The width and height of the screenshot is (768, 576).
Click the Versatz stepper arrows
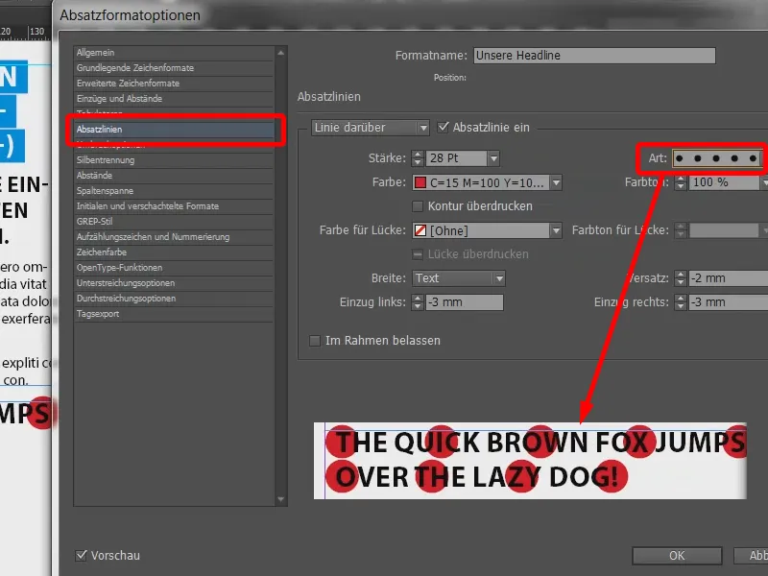click(x=681, y=278)
